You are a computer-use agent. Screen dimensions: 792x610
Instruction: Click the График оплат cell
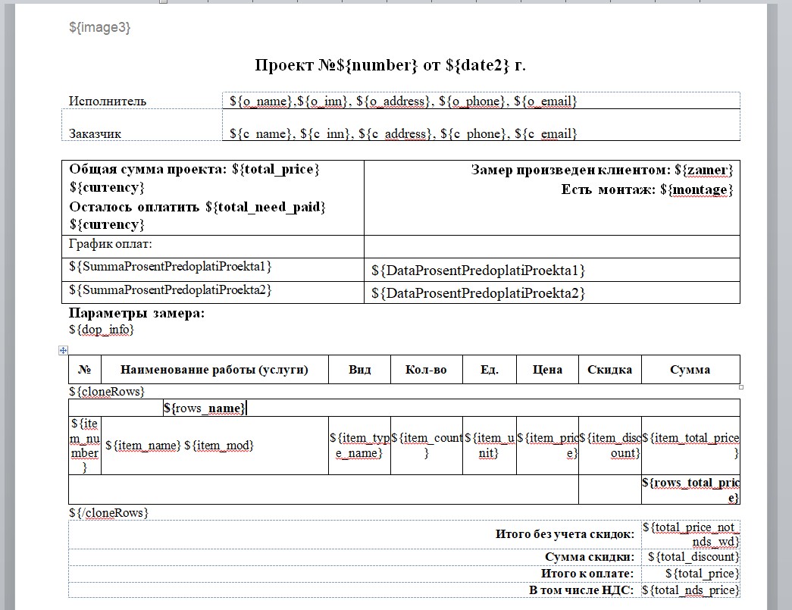coord(111,244)
